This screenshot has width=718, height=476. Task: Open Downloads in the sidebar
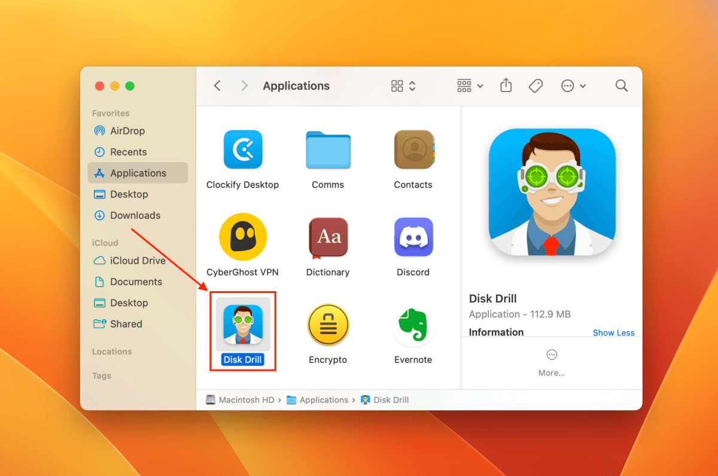(x=138, y=215)
